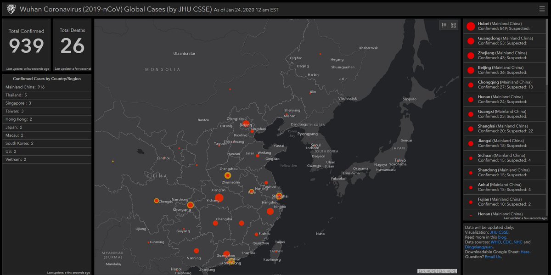The width and height of the screenshot is (551, 275).
Task: Open the map legend list icon
Action: (444, 25)
